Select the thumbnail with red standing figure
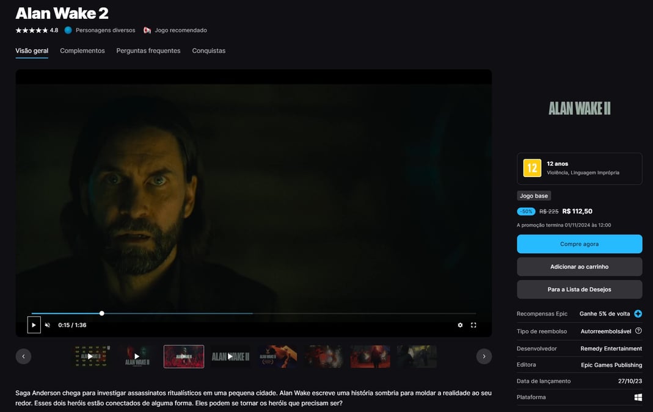The width and height of the screenshot is (653, 412). (x=370, y=356)
